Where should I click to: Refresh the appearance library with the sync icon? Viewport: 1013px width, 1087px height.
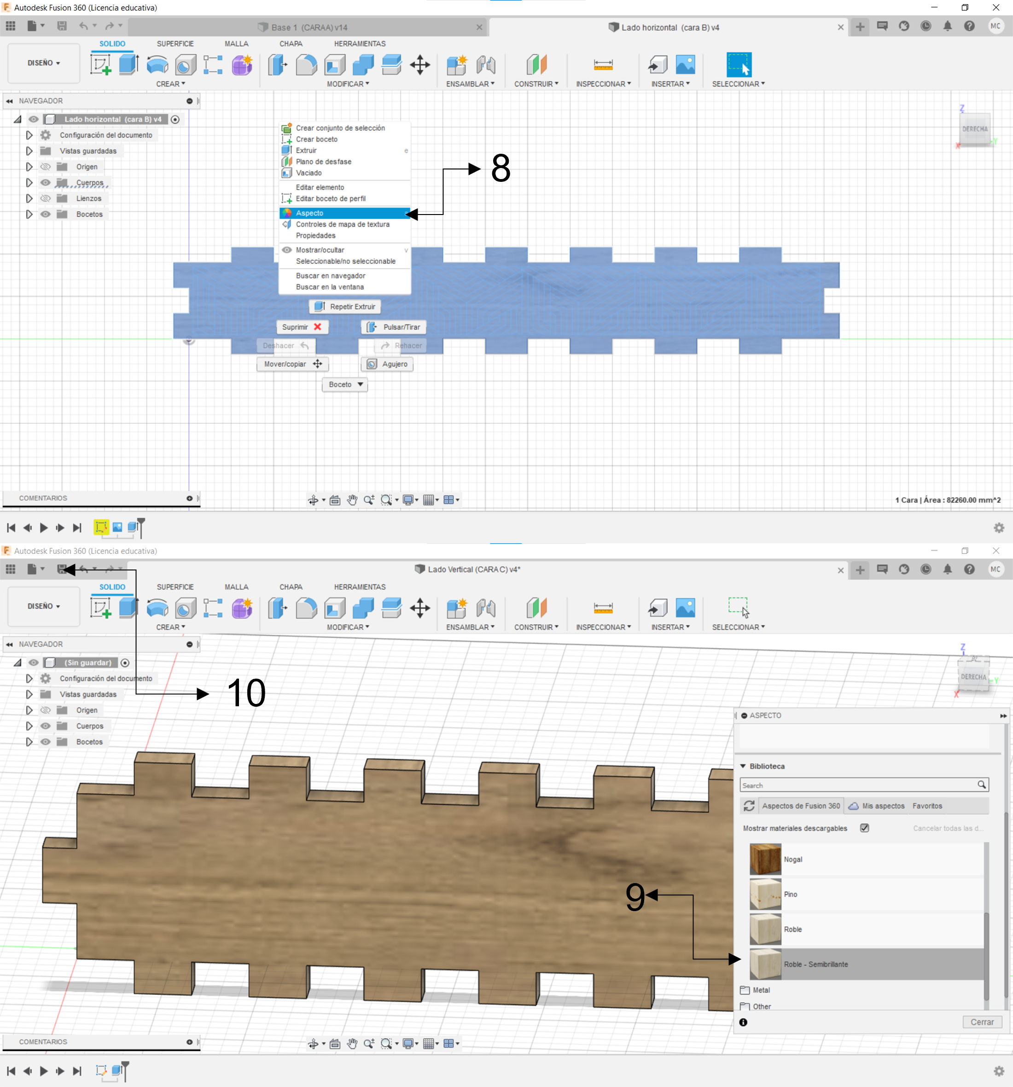[x=749, y=806]
